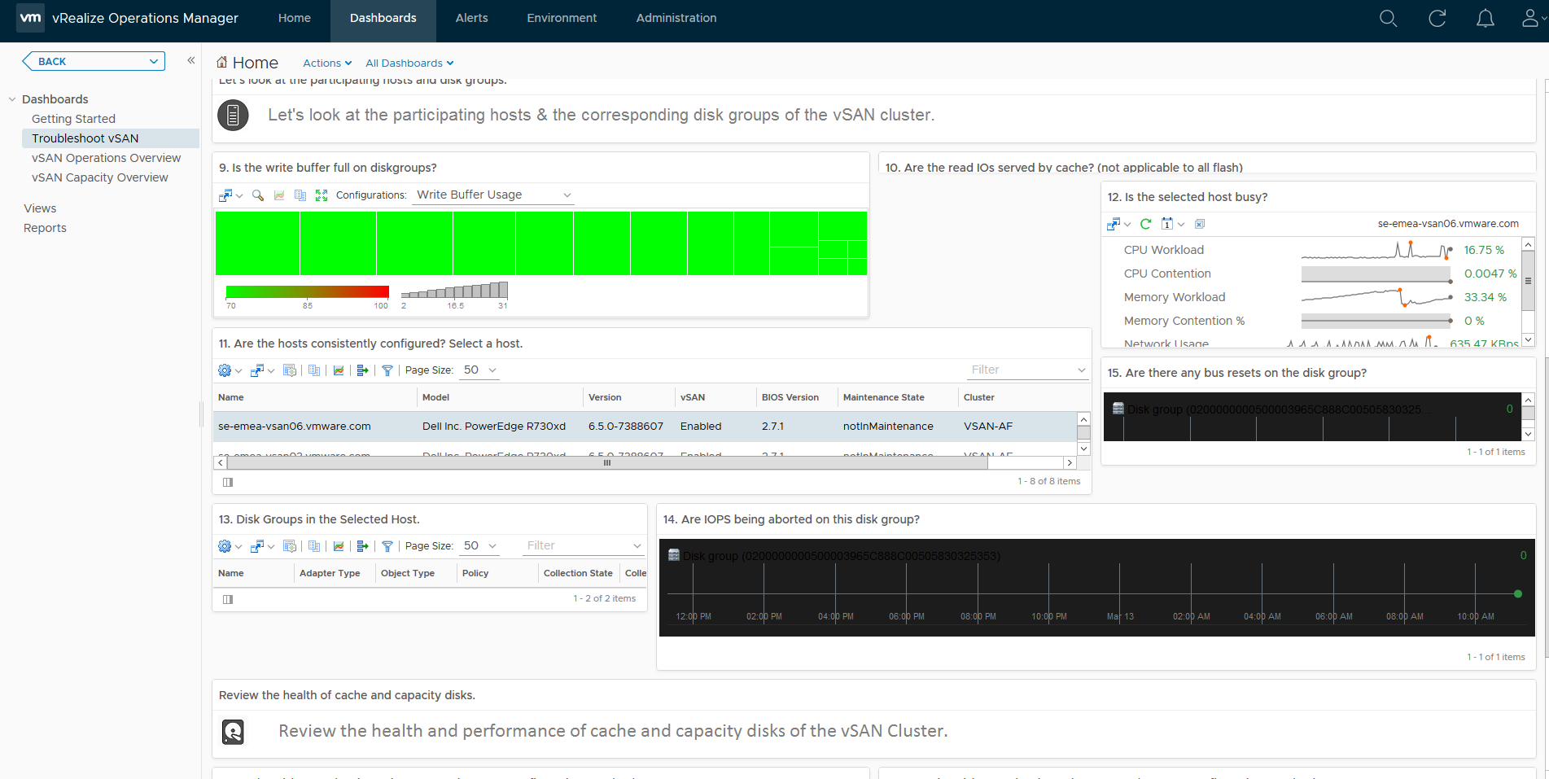Open dashboard navigation in widget 9 toolbar
The height and width of the screenshot is (779, 1549).
point(230,195)
